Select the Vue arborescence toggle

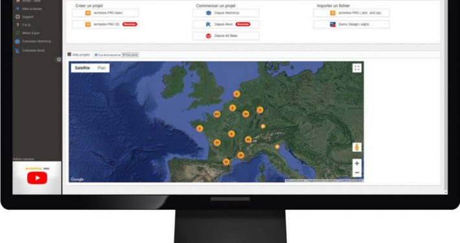[108, 55]
